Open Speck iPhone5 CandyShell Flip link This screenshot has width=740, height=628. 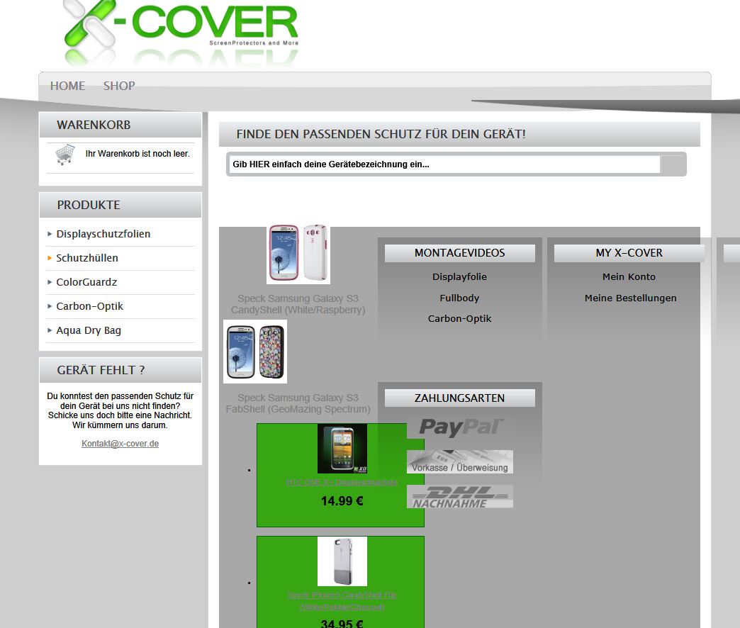(x=342, y=600)
